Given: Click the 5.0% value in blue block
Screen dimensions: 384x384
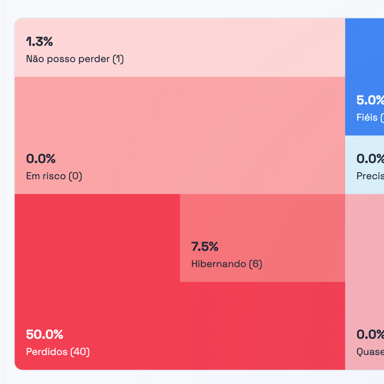Looking at the screenshot, I should (x=370, y=100).
